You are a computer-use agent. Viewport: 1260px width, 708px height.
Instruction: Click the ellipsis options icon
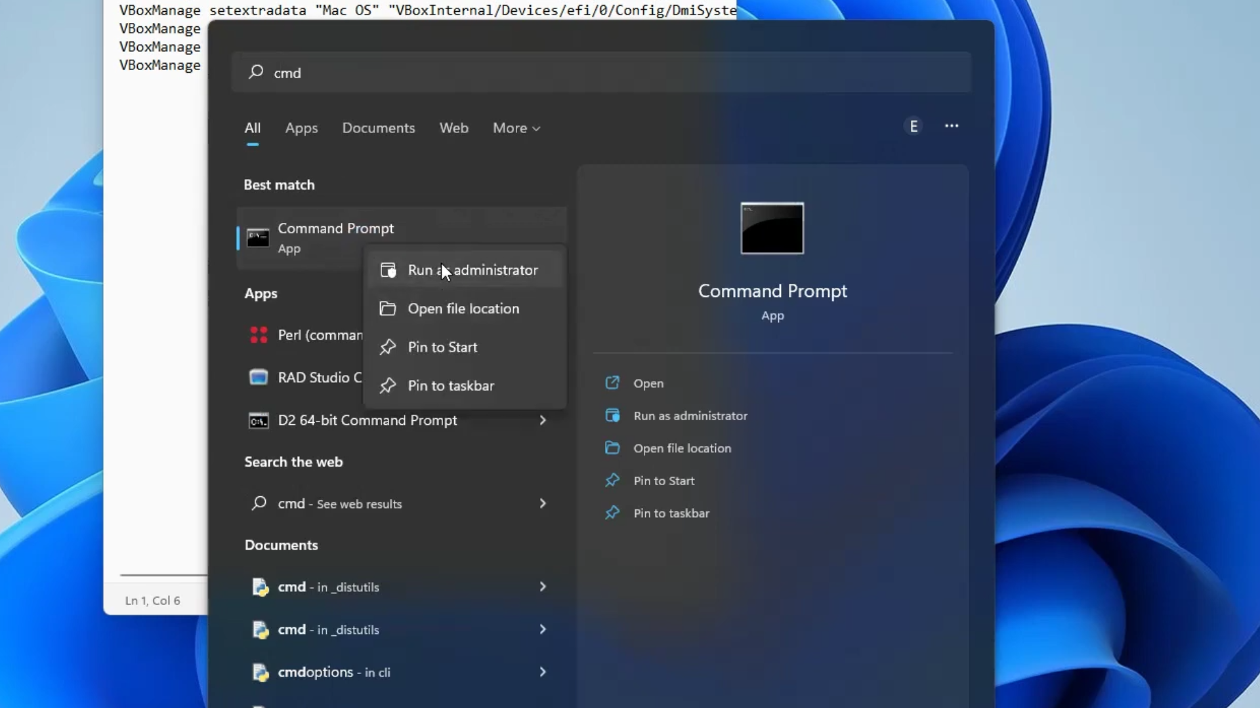click(x=952, y=125)
